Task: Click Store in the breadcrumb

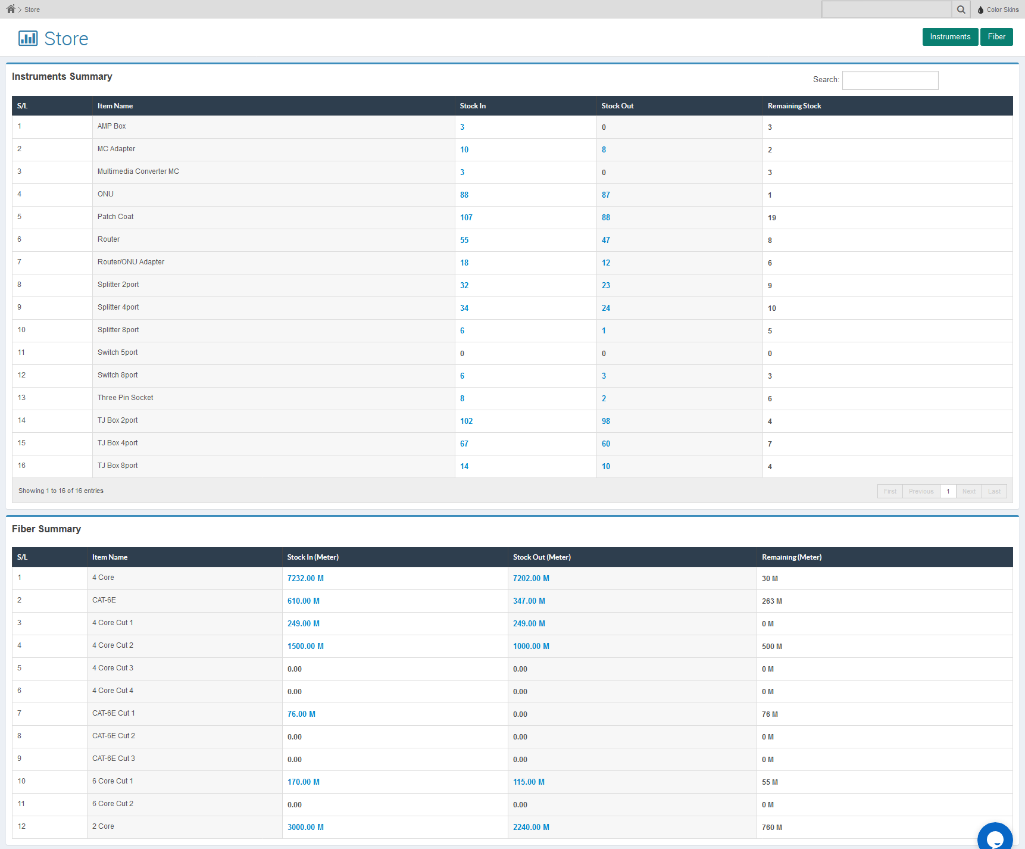Action: (32, 10)
